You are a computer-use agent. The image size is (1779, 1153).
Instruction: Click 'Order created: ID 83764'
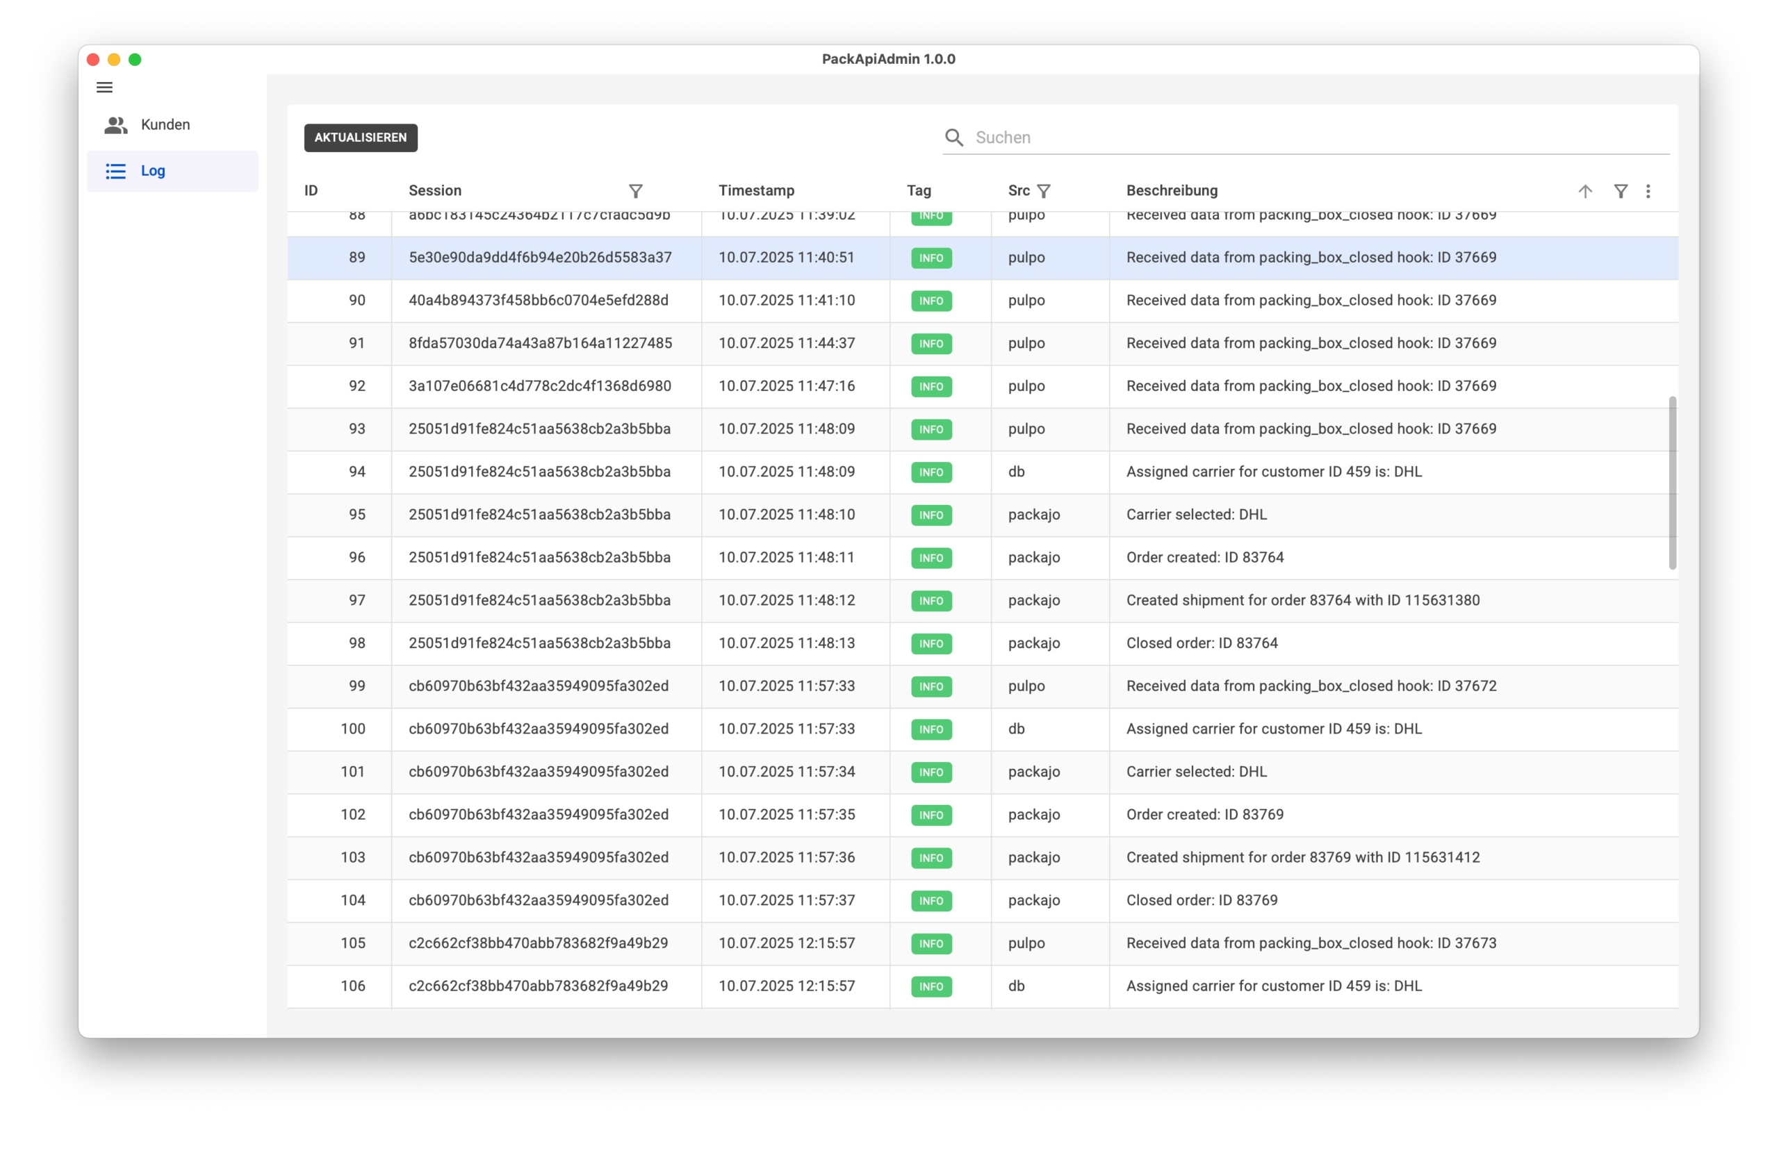click(x=1205, y=558)
